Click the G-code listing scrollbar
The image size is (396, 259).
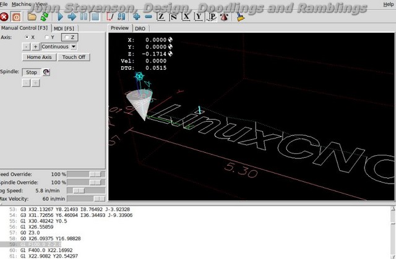tap(393, 232)
